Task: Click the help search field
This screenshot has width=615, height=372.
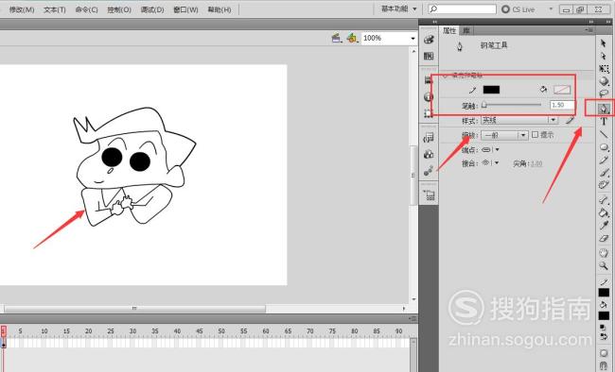Action: [462, 8]
